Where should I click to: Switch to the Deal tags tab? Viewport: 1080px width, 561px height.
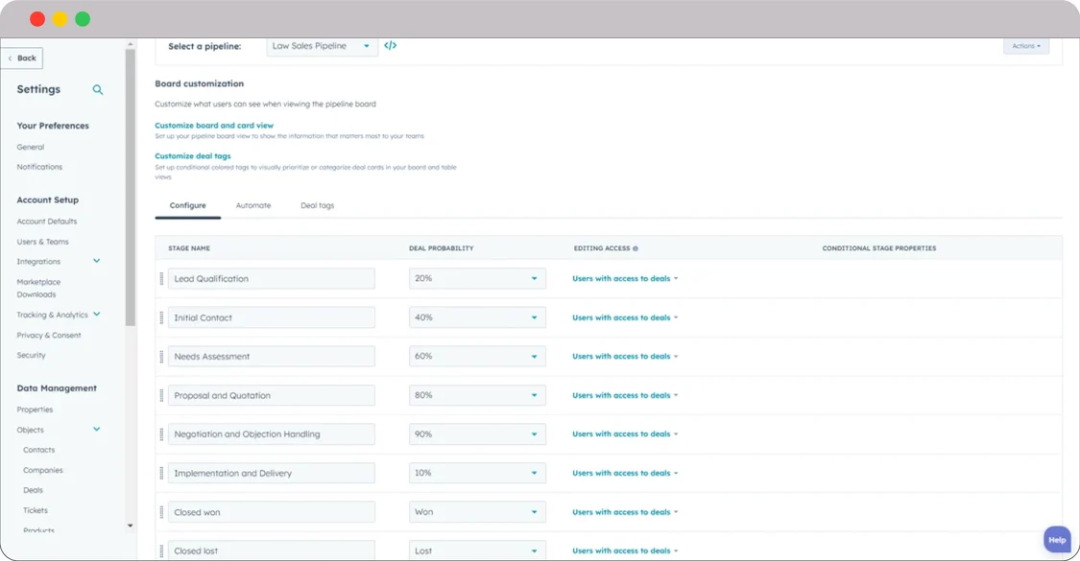[x=317, y=204]
